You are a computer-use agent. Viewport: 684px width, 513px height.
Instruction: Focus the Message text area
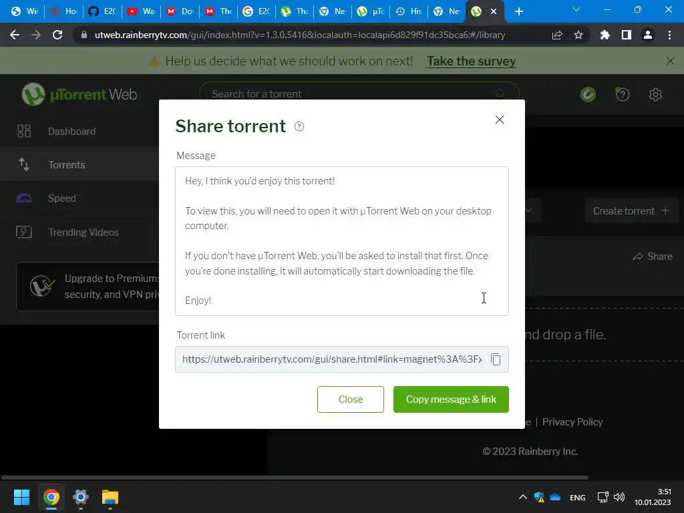point(342,240)
